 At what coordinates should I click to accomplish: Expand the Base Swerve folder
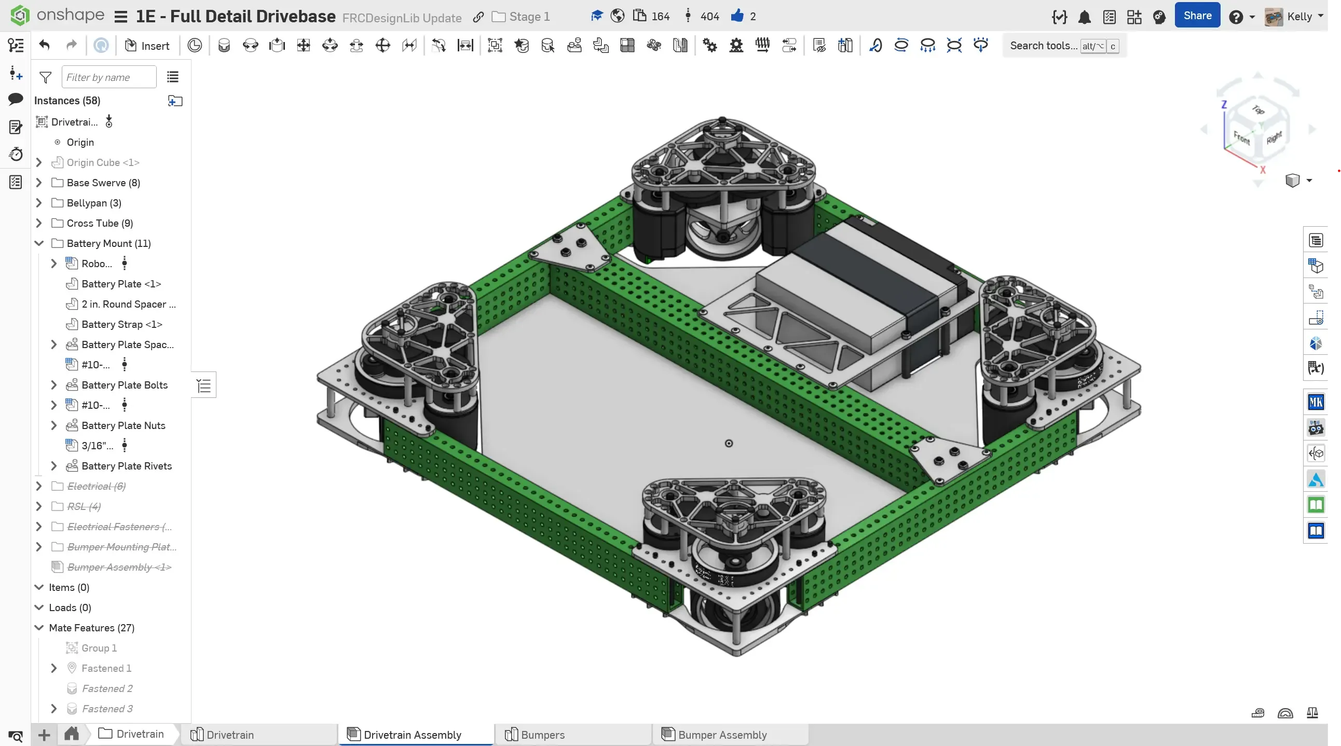[x=39, y=183]
